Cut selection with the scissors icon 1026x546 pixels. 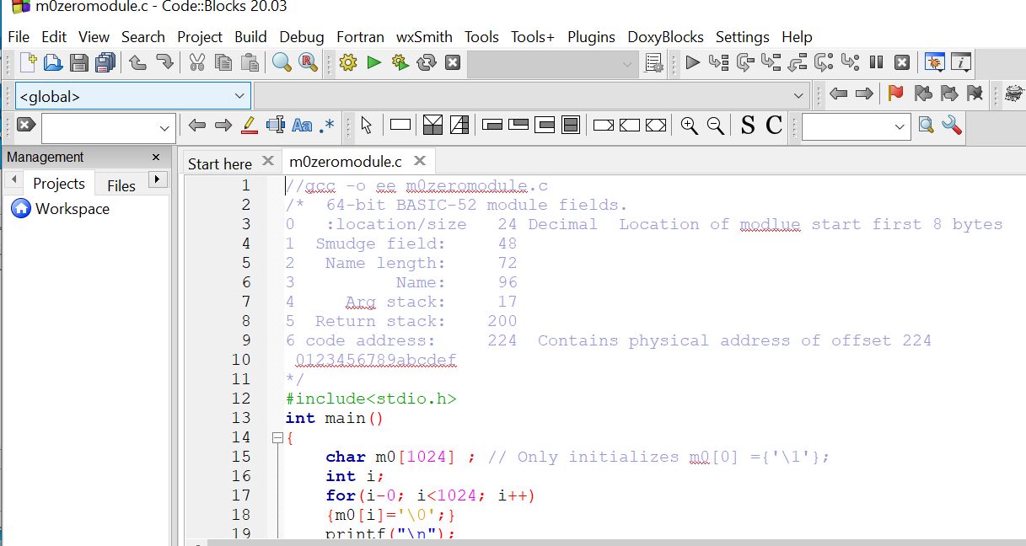197,62
